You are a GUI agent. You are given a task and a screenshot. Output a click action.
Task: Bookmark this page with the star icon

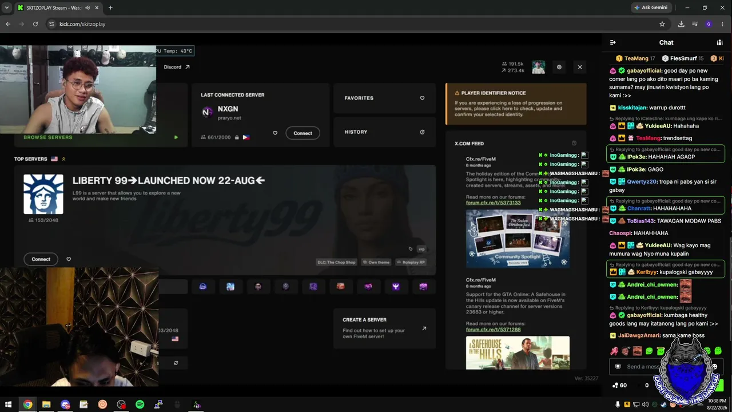662,24
